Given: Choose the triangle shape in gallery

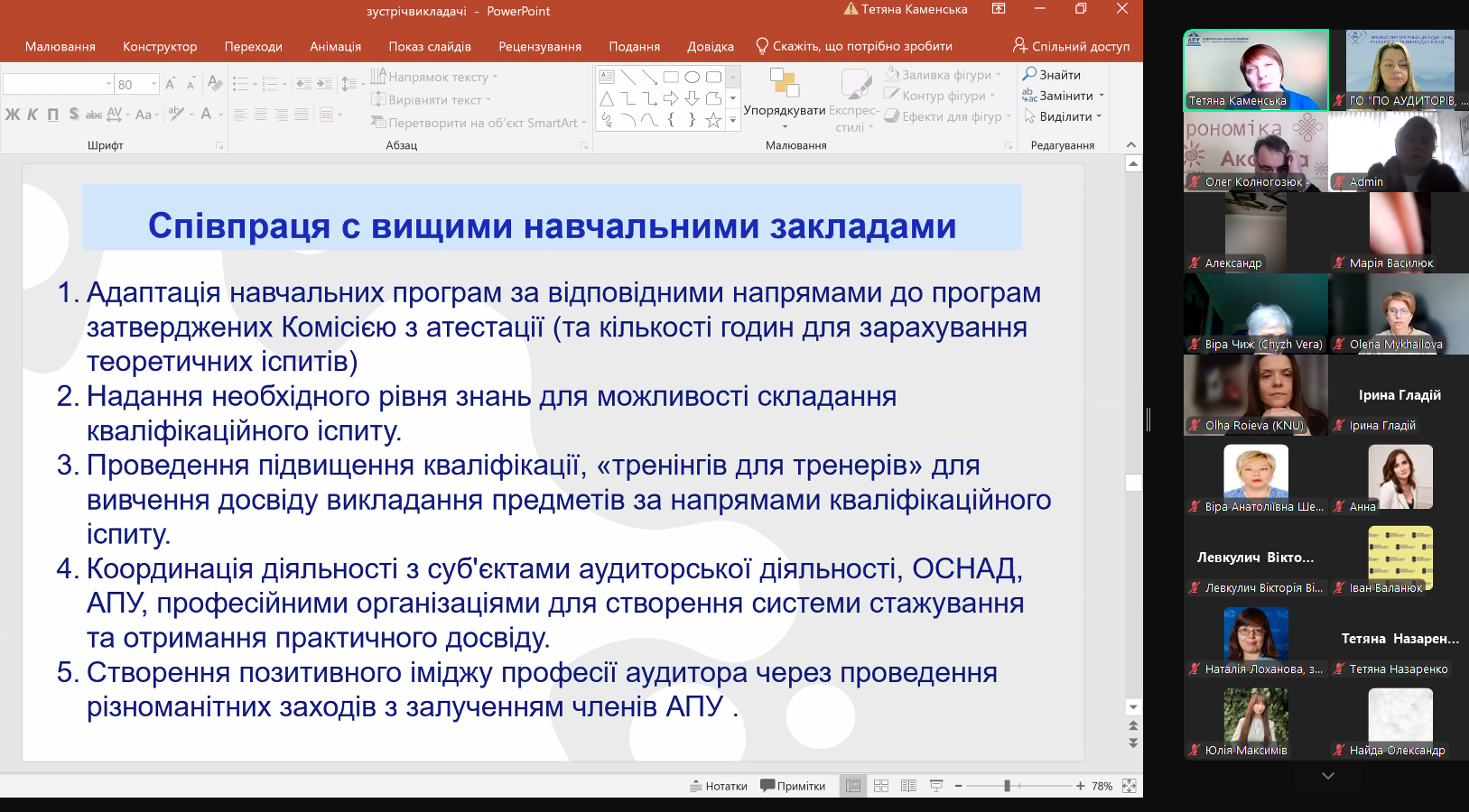Looking at the screenshot, I should click(607, 98).
